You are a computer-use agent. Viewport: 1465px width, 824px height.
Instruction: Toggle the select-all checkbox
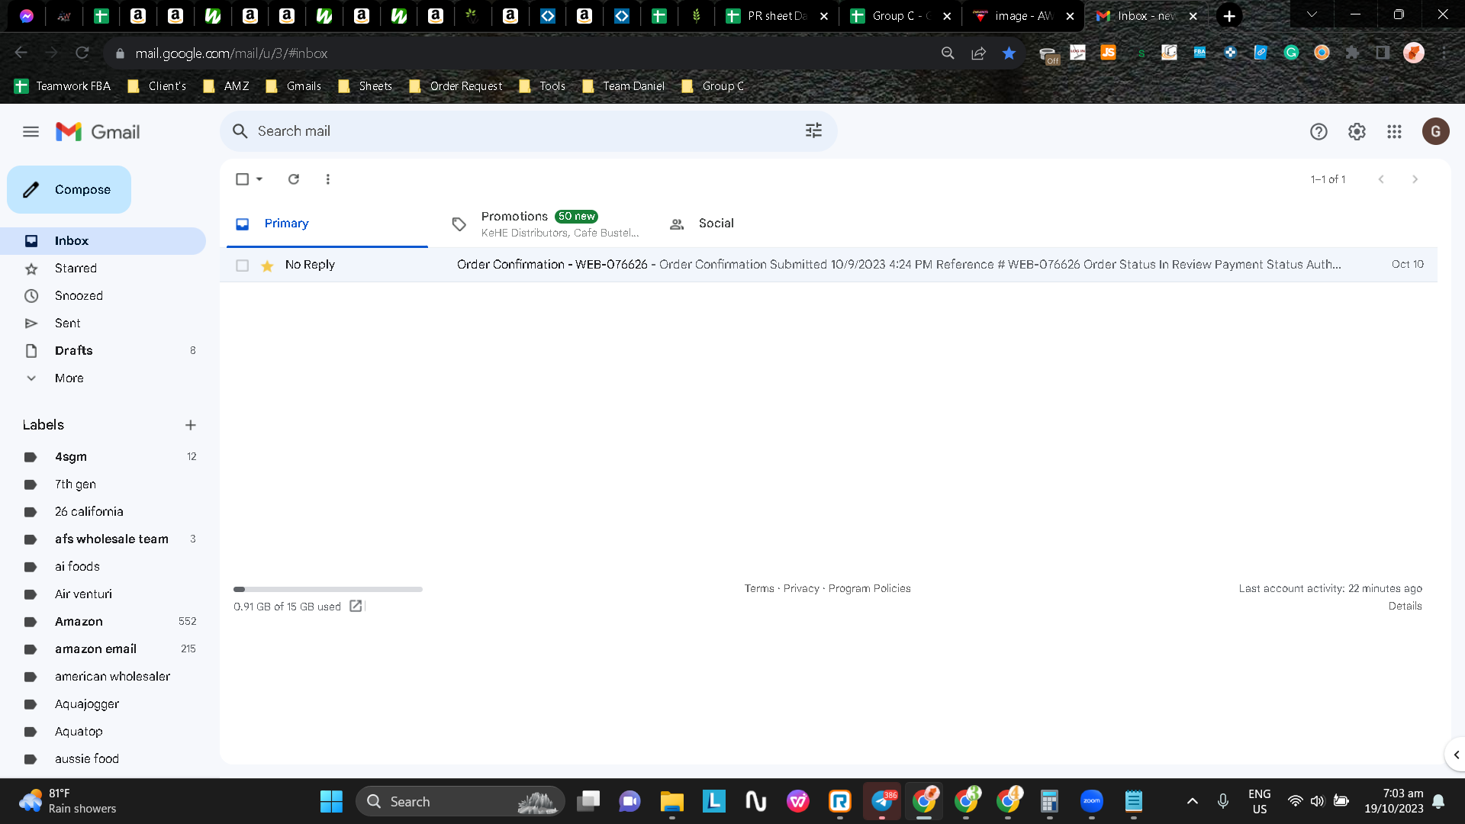pyautogui.click(x=243, y=179)
